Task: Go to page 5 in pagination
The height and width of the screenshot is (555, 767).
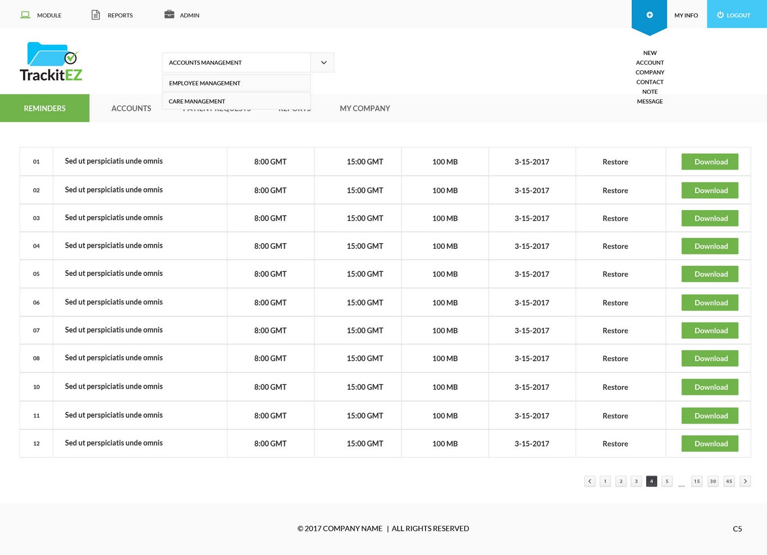Action: (667, 481)
